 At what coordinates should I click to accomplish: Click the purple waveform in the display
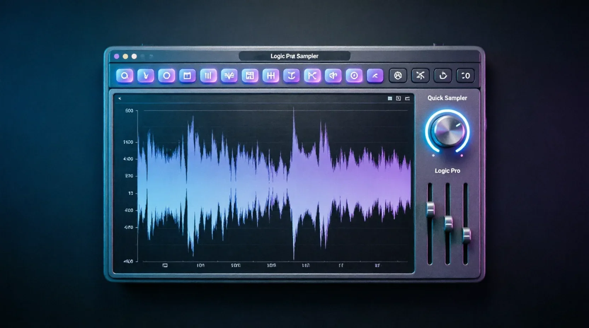coord(274,184)
